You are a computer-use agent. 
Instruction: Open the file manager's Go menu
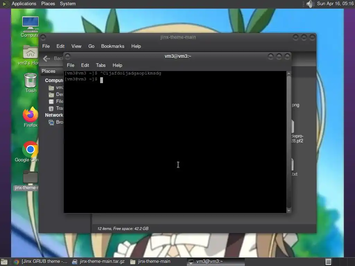pyautogui.click(x=91, y=46)
